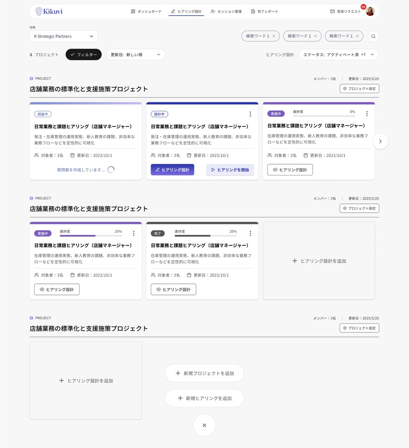Toggle the フィルター pill button
This screenshot has width=409, height=448.
coord(83,54)
